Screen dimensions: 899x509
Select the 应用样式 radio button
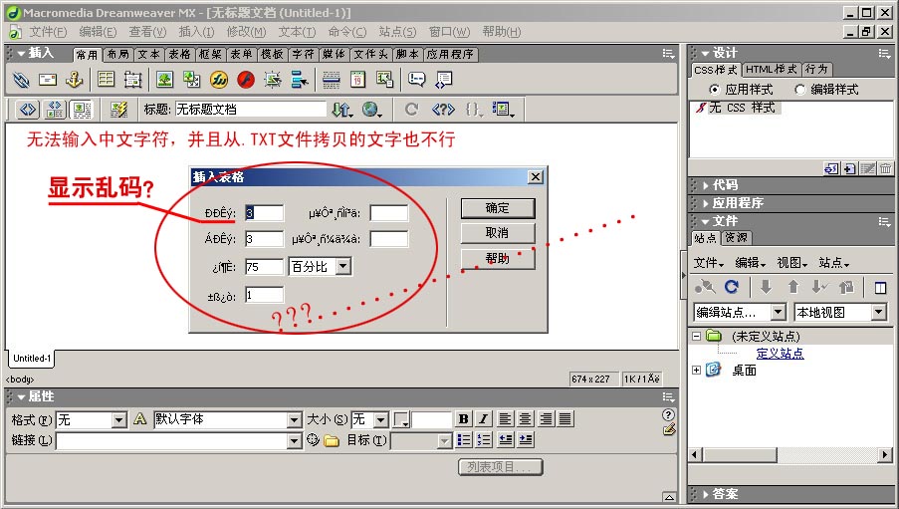tap(714, 89)
